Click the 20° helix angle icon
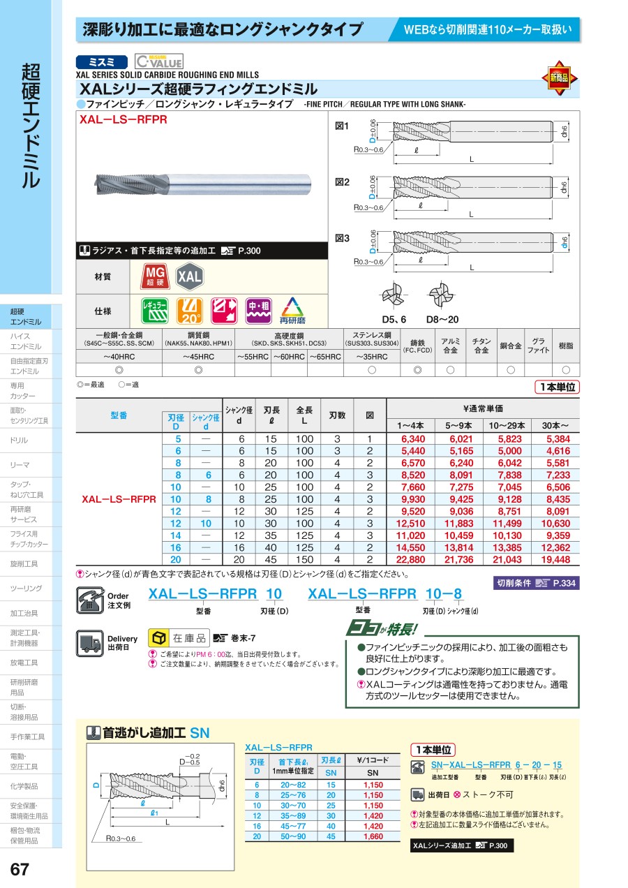628x888 pixels. coord(190,311)
